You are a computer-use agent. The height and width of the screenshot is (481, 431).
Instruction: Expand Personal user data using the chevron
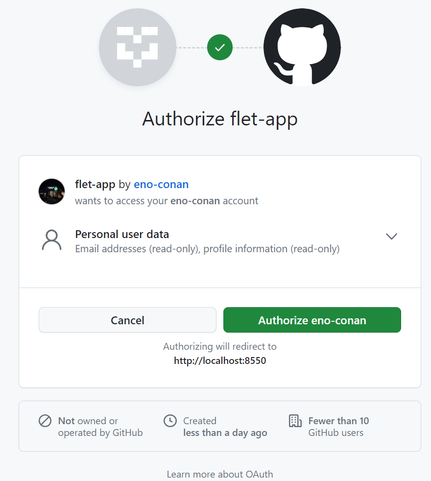391,237
